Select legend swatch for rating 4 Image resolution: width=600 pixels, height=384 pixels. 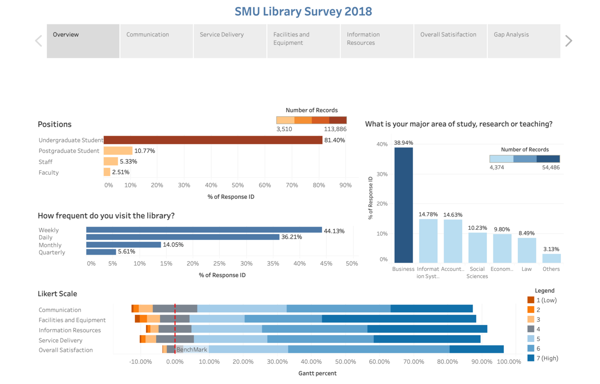click(x=531, y=329)
